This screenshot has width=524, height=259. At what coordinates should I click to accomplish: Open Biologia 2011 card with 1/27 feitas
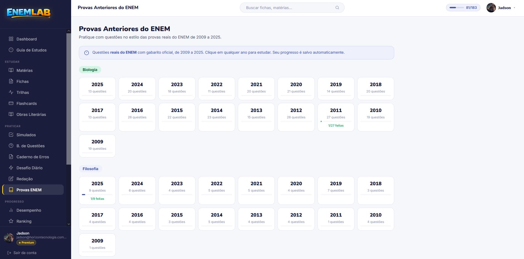[336, 117]
